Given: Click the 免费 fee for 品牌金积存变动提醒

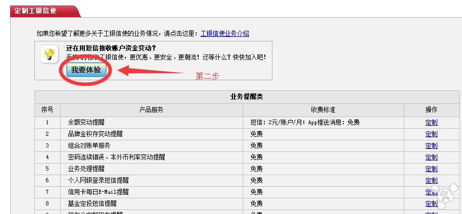Looking at the screenshot, I should [256, 134].
